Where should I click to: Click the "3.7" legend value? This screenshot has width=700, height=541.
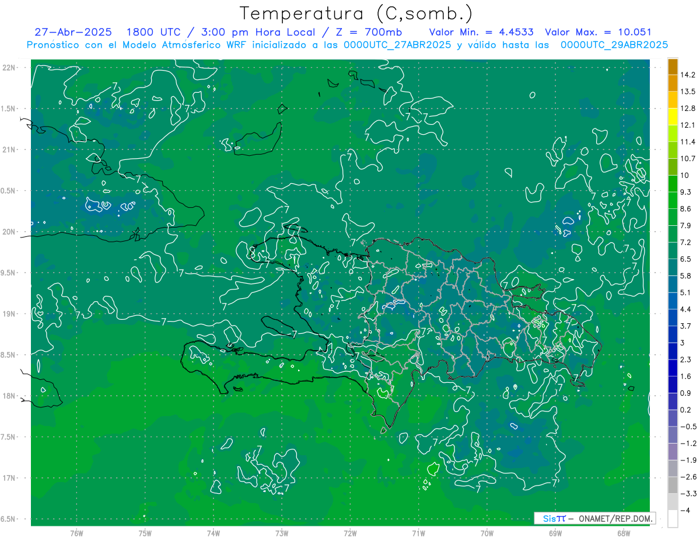pyautogui.click(x=686, y=326)
